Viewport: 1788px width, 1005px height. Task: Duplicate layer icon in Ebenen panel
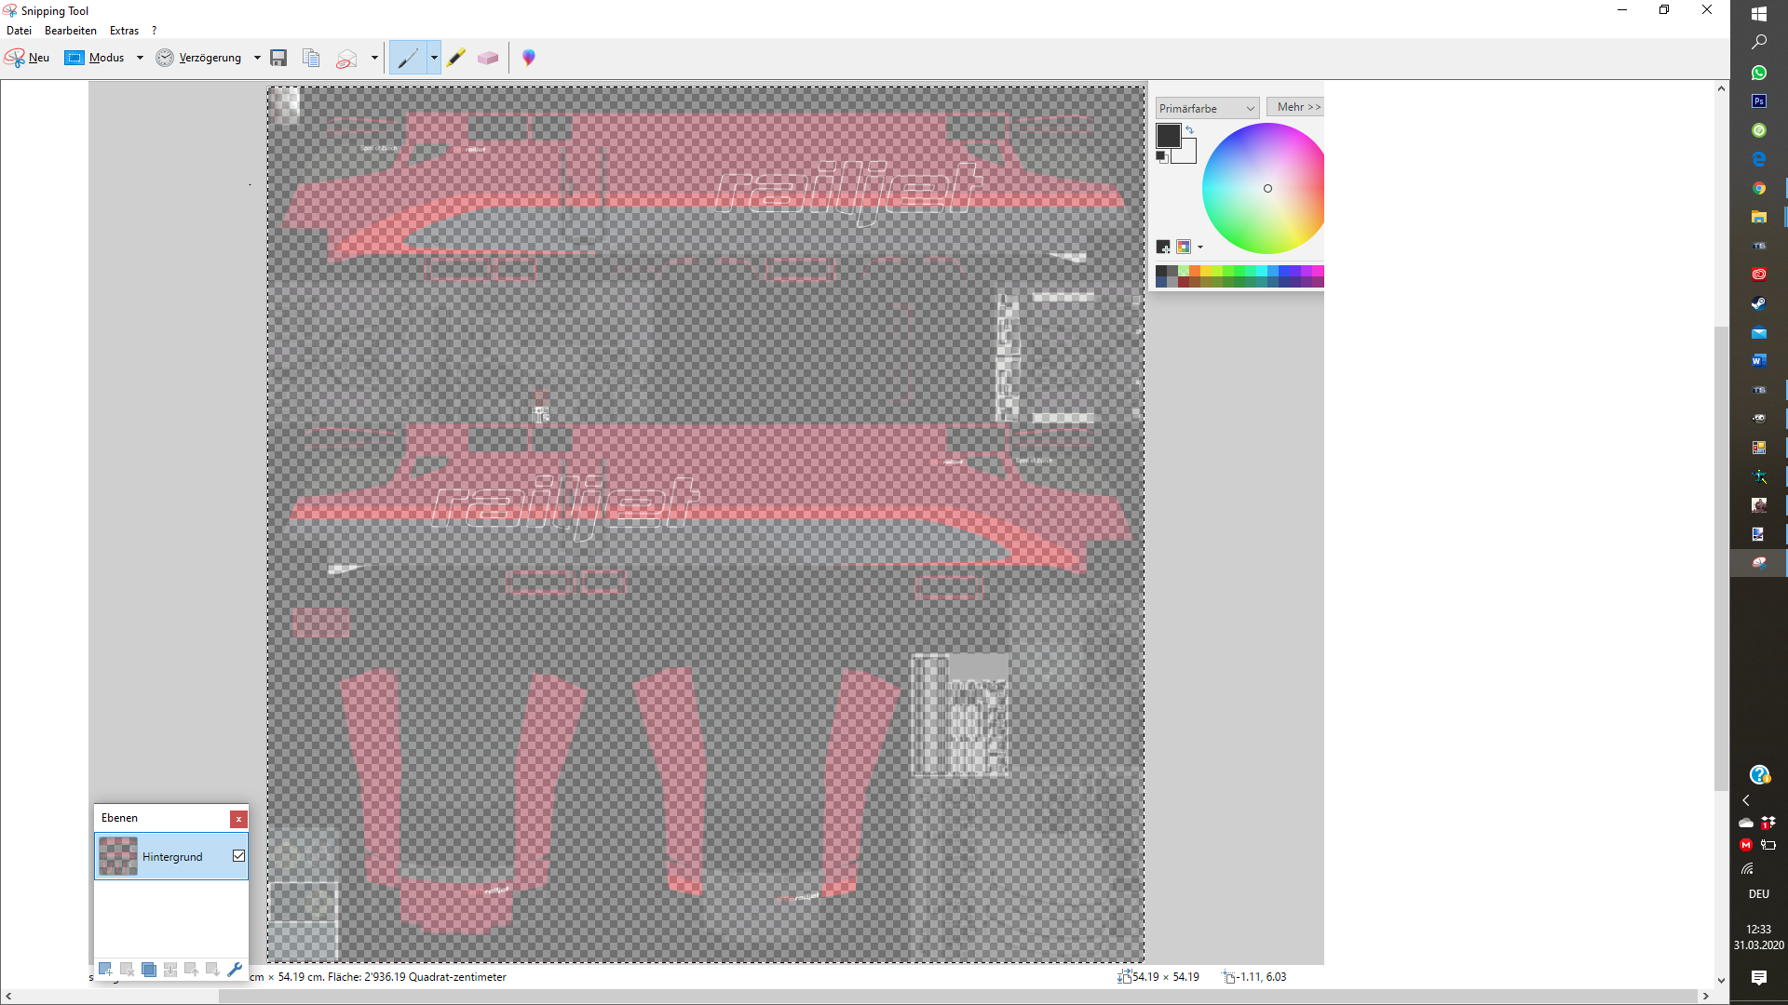coord(149,969)
